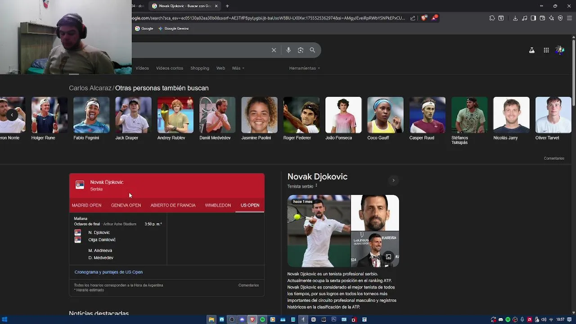
Task: Select the Wimbledon tab
Action: [x=218, y=205]
